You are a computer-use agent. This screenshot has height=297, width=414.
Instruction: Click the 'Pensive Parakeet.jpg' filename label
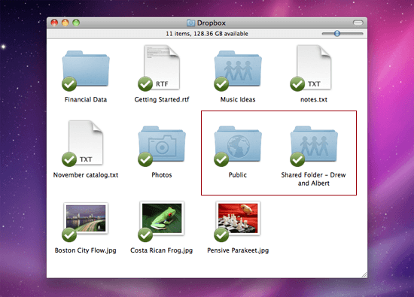coord(238,250)
